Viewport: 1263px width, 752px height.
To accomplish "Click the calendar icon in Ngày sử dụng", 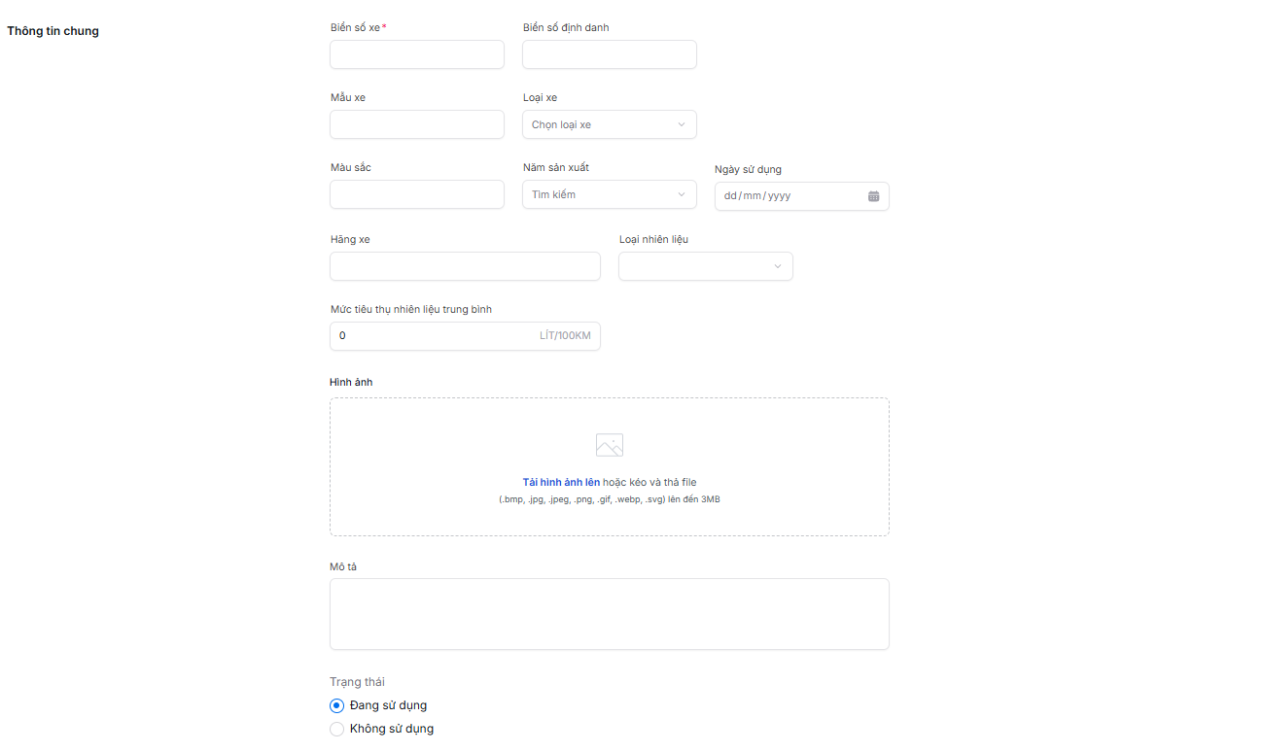I will click(x=873, y=196).
